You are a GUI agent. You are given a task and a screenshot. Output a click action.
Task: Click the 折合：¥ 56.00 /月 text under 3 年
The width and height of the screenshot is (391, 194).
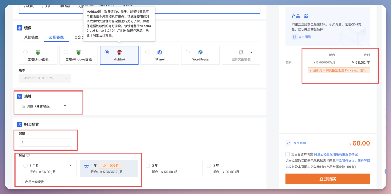[226, 172]
